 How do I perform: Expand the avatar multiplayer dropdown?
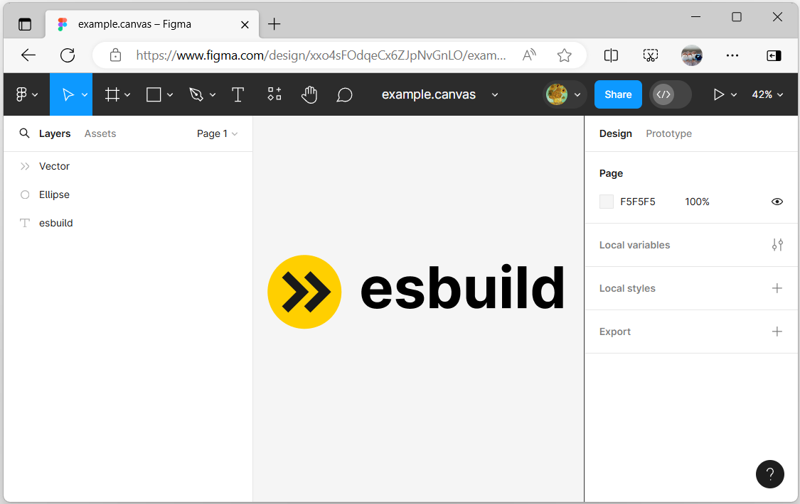coord(577,94)
